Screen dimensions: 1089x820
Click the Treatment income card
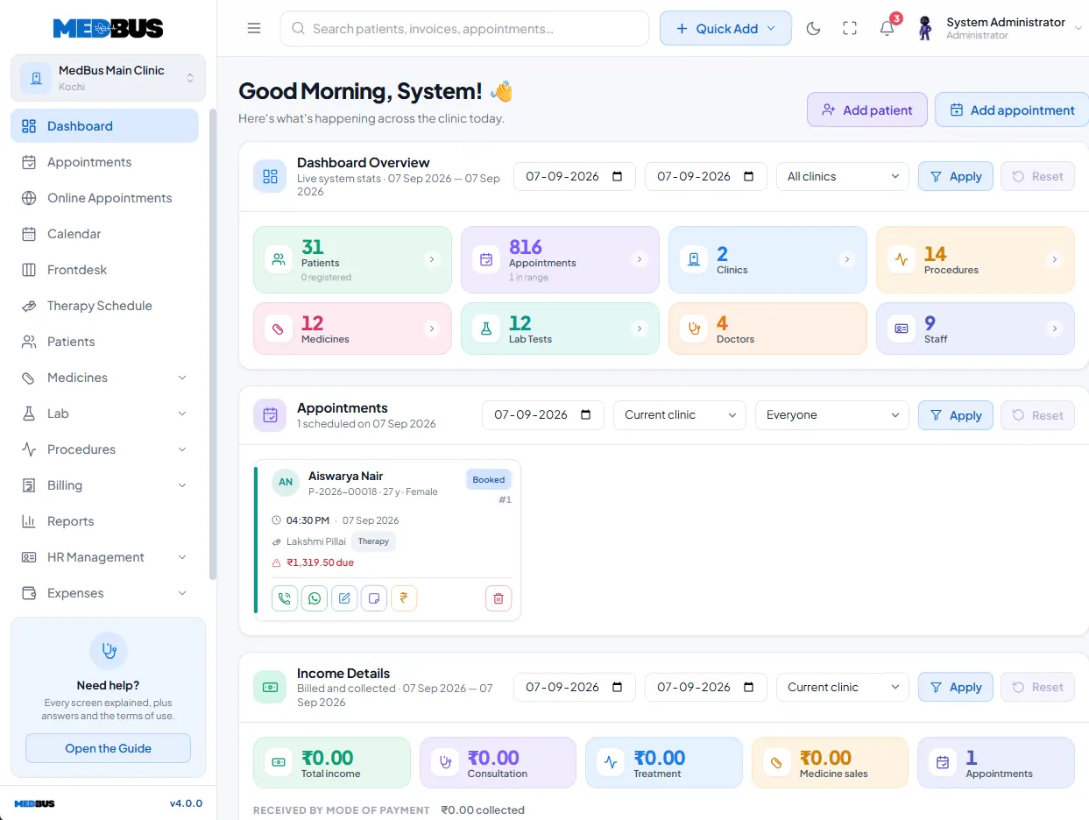pyautogui.click(x=664, y=762)
